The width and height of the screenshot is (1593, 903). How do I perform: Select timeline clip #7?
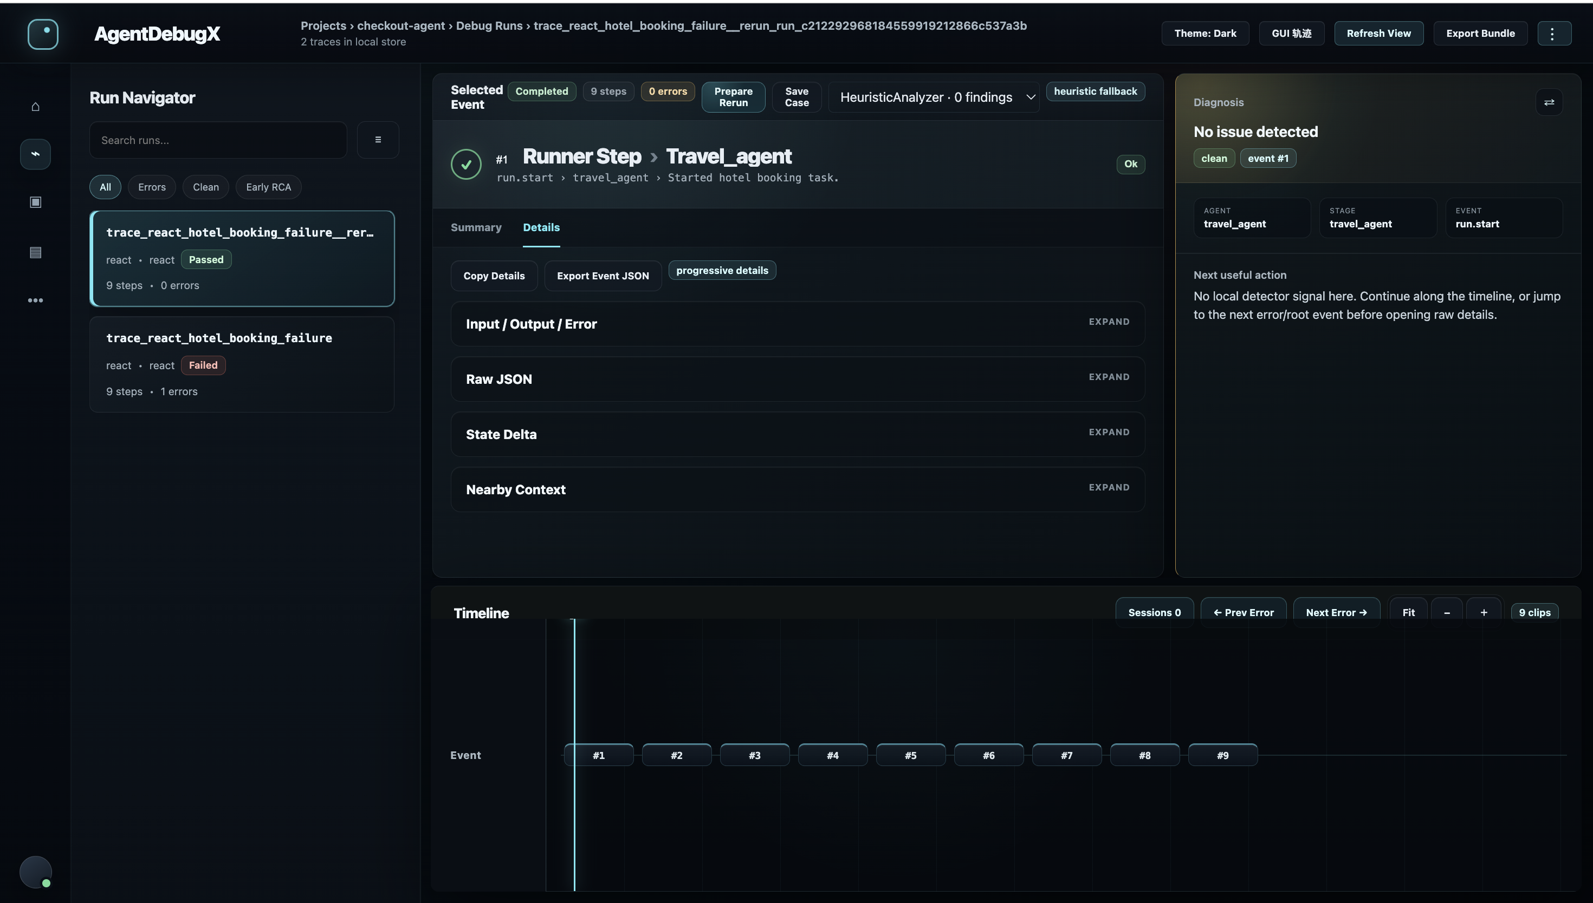[x=1067, y=755]
